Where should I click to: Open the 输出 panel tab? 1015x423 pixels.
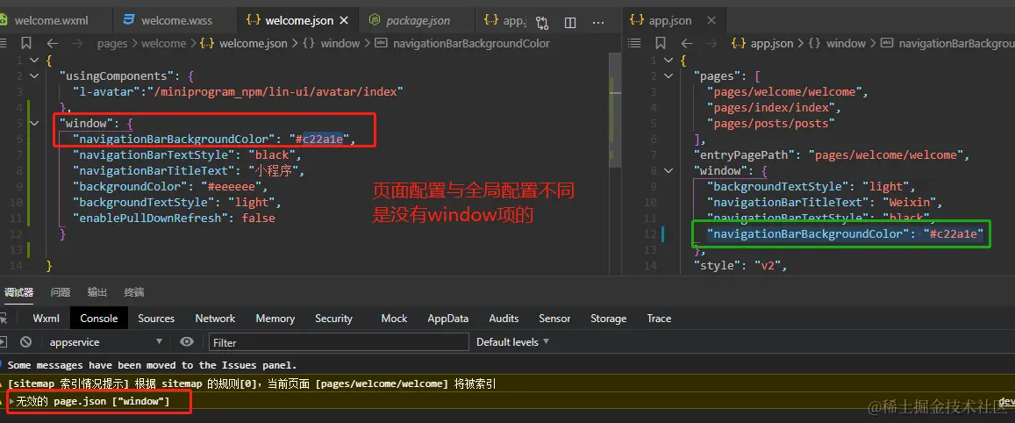[x=97, y=292]
